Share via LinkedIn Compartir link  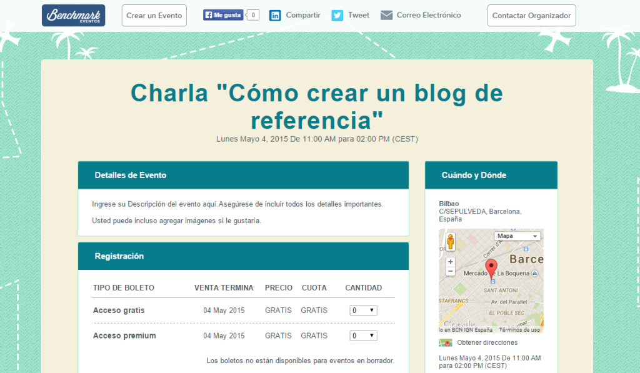[303, 15]
